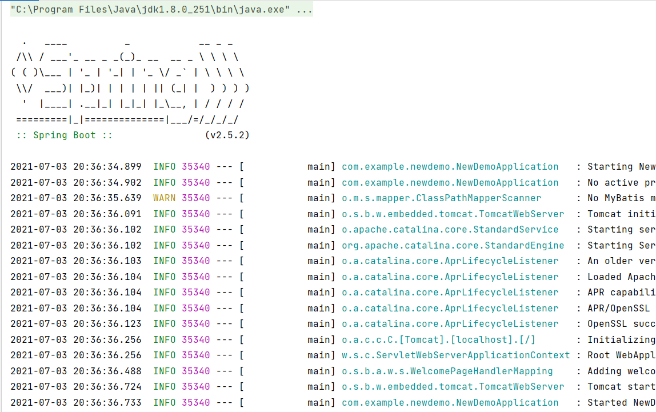Click o.apache.catalina.core.StandardService logger name

coord(450,229)
